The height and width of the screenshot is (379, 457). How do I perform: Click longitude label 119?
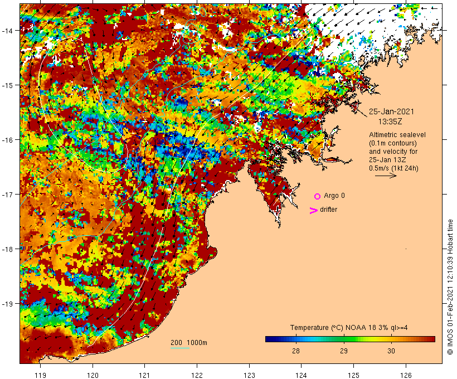tap(40, 375)
